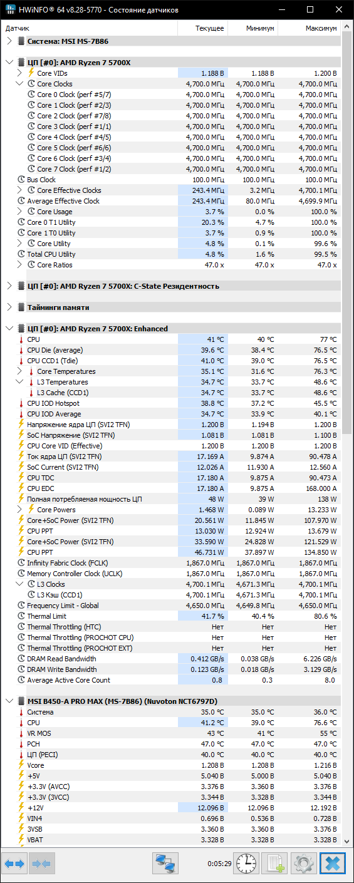Click the clock icon beside DRAM Read Bandwidth
Image resolution: width=354 pixels, height=883 pixels.
tap(21, 659)
